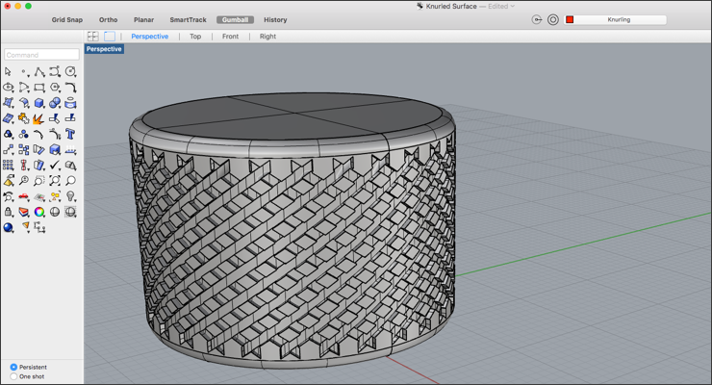This screenshot has height=385, width=712.
Task: Choose the Point tool
Action: tap(24, 72)
